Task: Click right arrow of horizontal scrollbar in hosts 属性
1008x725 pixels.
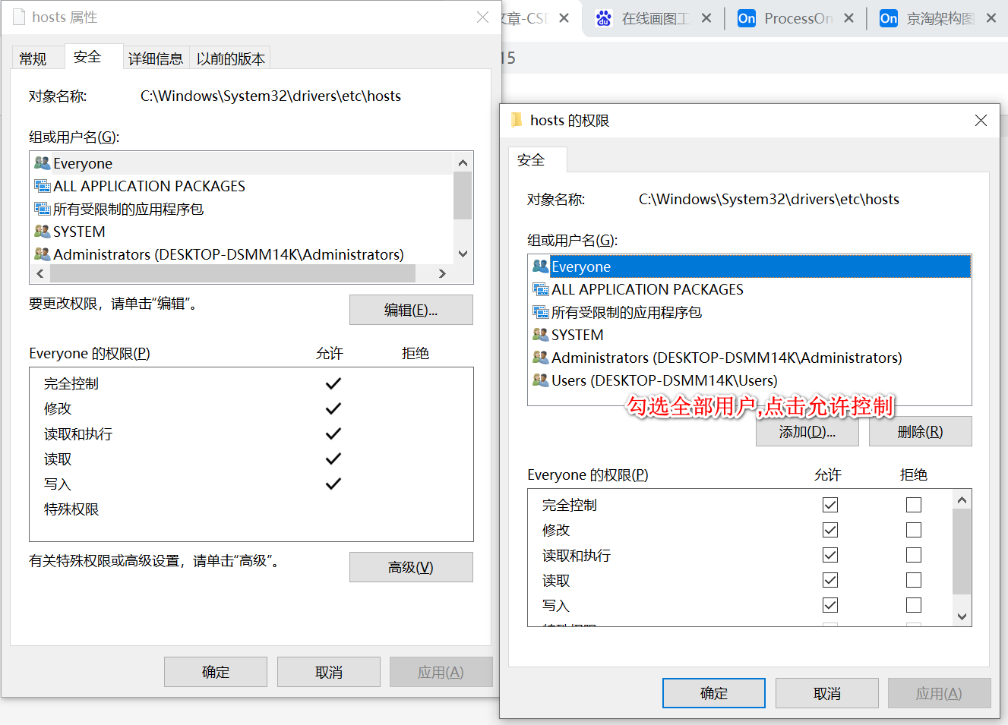Action: 442,273
